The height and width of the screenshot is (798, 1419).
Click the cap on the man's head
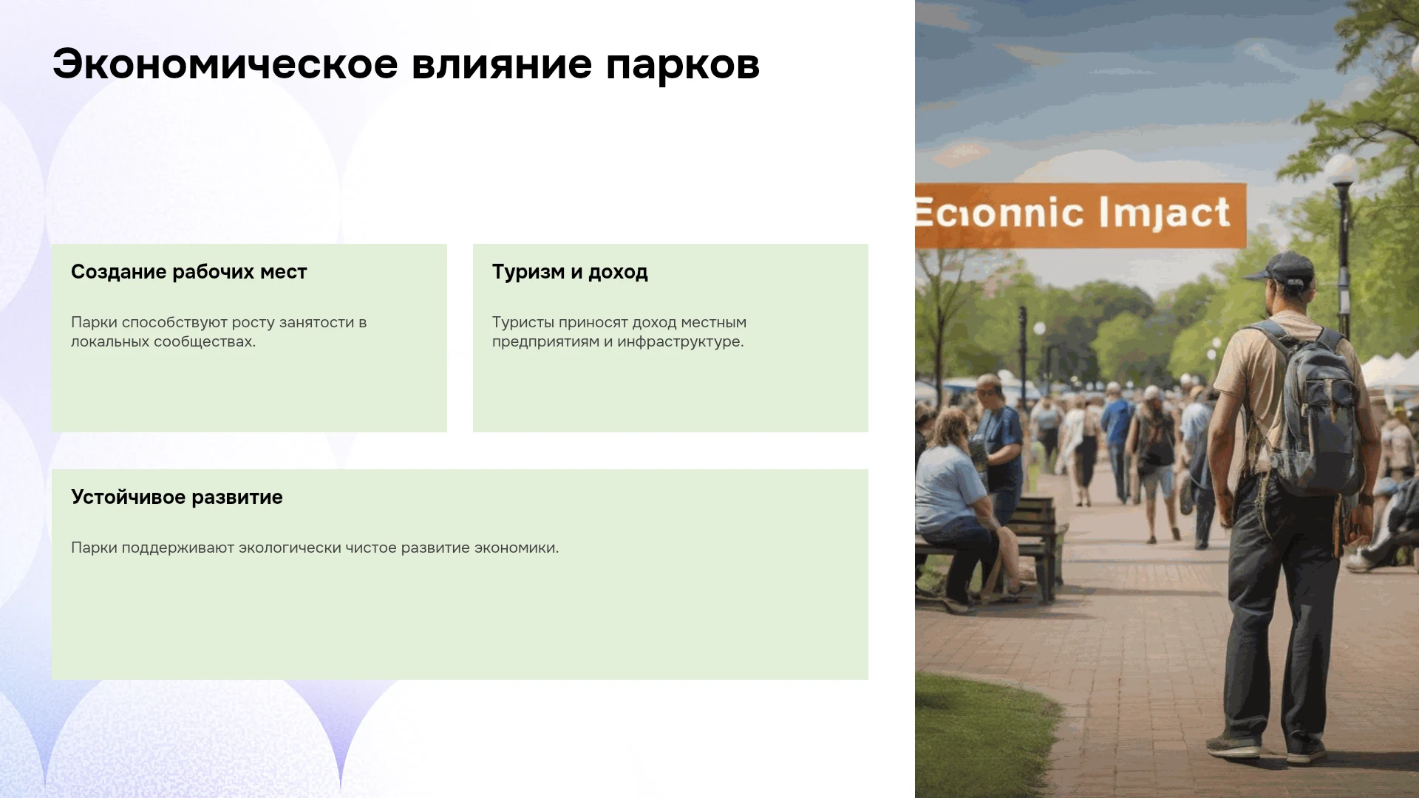[x=1282, y=267]
